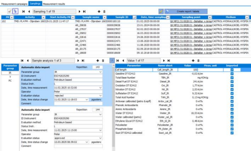
Task: Switch to Samplings tab
Action: (x=35, y=4)
